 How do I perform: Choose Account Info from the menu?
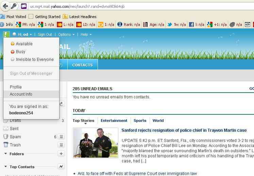pyautogui.click(x=21, y=94)
